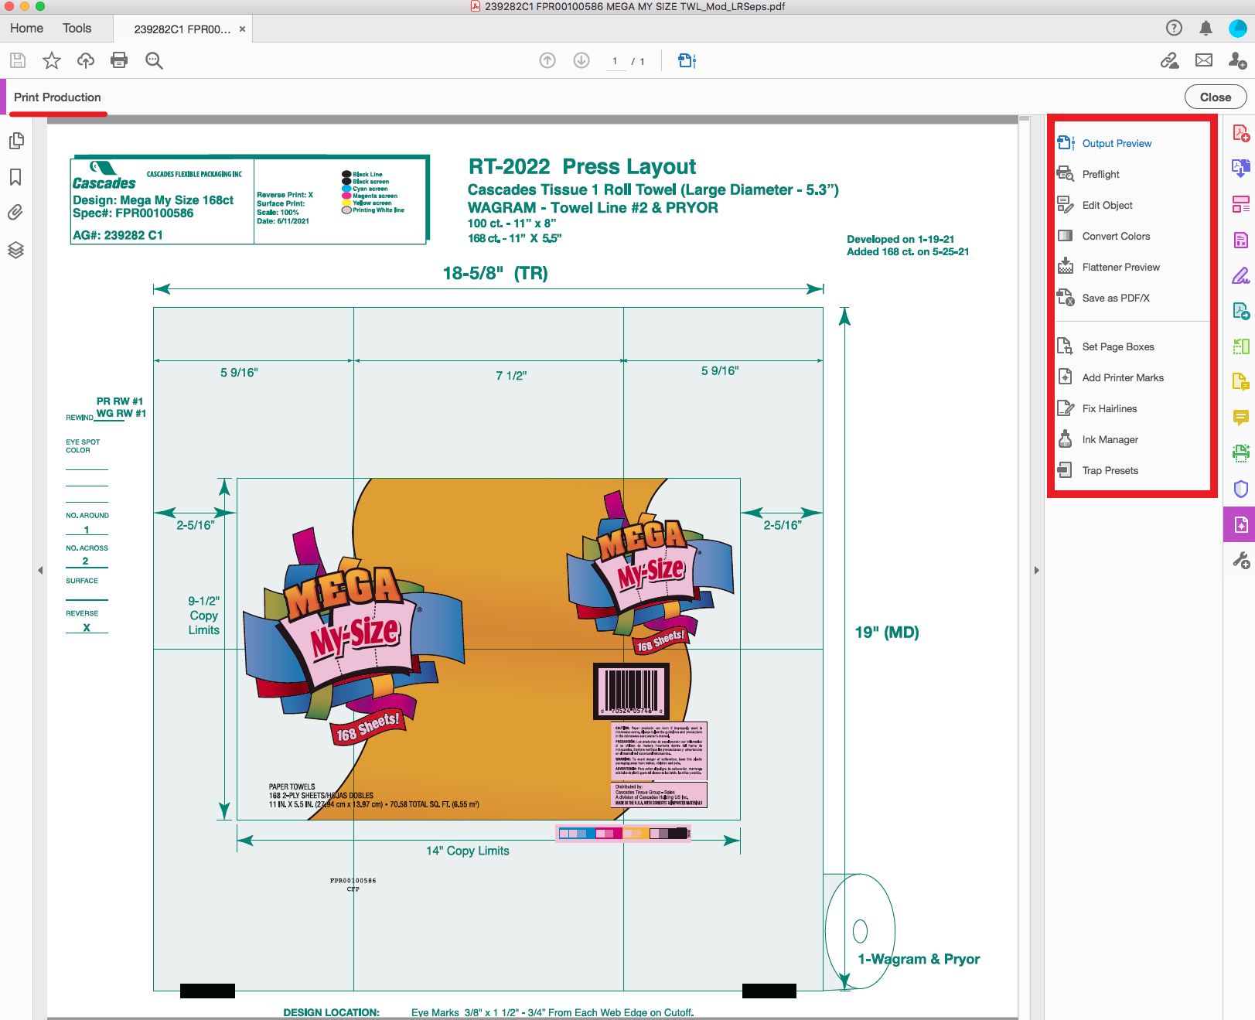Go to previous page arrow
The width and height of the screenshot is (1255, 1020).
[x=547, y=60]
